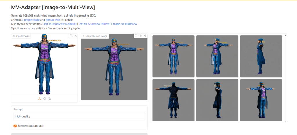Open second gallery thumbnail, three-quarter view
The width and height of the screenshot is (297, 135).
pyautogui.click(x=217, y=56)
